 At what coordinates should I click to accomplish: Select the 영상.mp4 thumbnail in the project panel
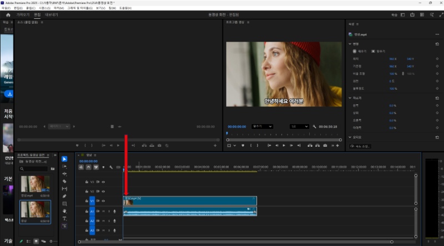pyautogui.click(x=36, y=184)
